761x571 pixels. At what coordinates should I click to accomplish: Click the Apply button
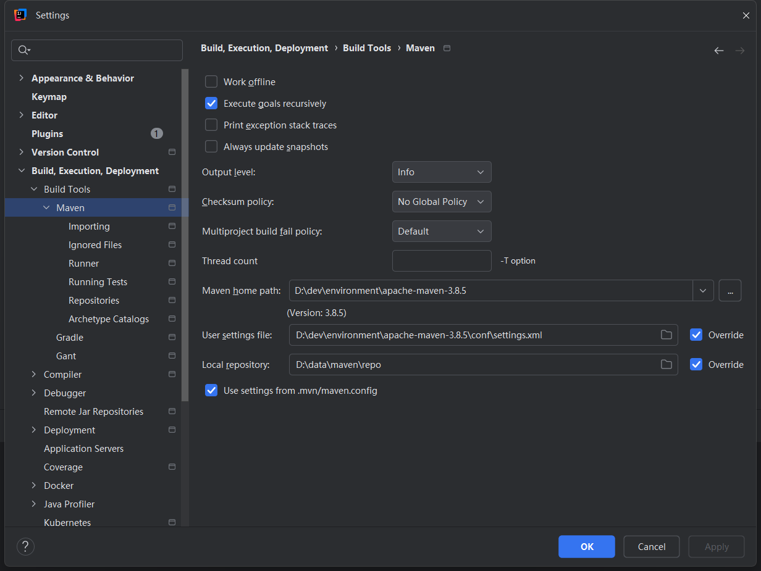[717, 546]
